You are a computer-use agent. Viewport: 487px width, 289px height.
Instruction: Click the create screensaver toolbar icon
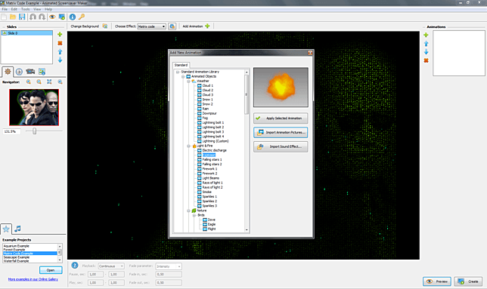[x=61, y=17]
